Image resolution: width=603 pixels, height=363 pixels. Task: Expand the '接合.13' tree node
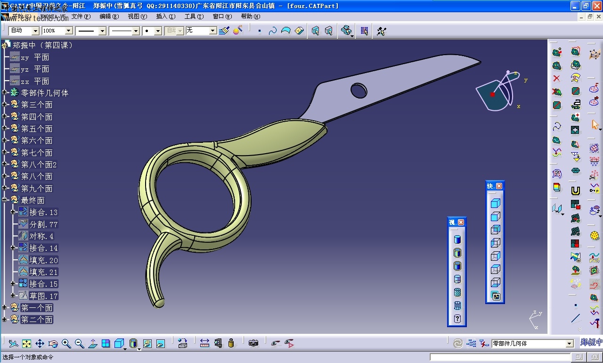pos(13,212)
